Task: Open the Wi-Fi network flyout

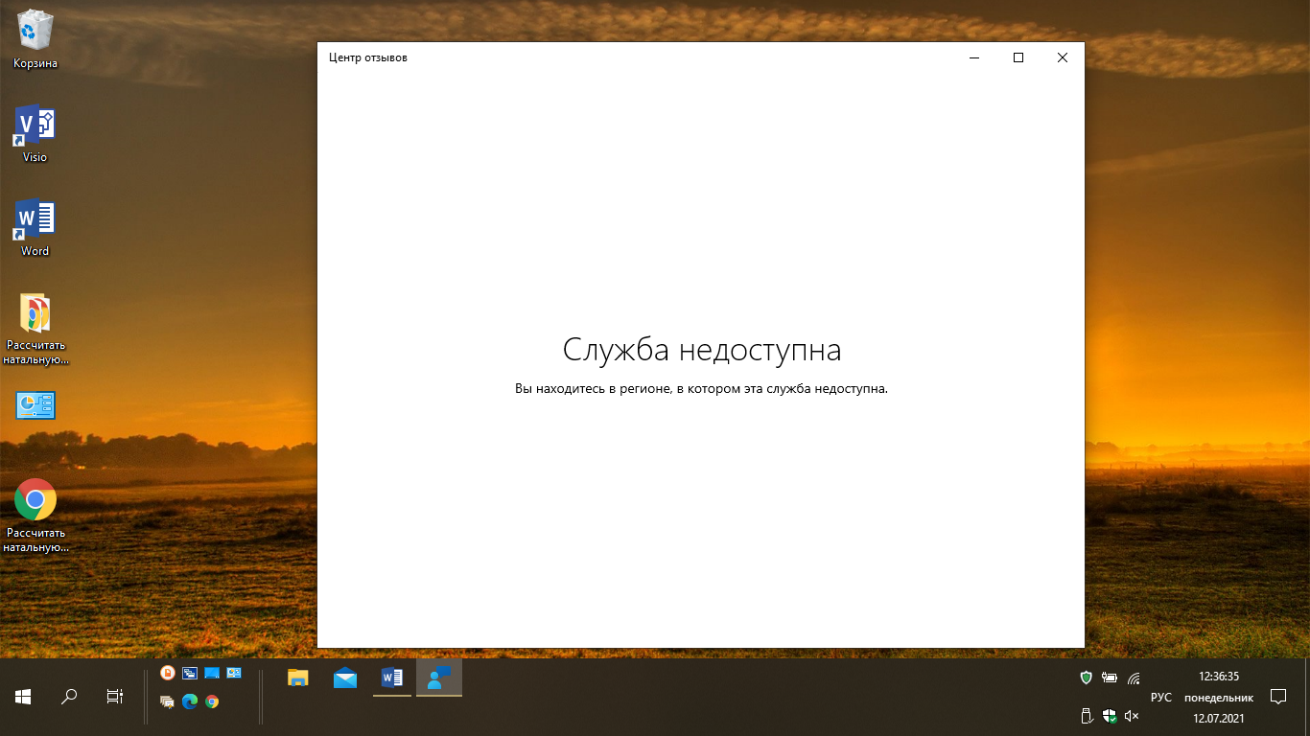Action: coord(1134,678)
